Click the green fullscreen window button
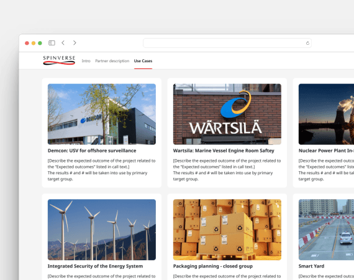Viewport: 354px width, 280px height. (x=40, y=43)
